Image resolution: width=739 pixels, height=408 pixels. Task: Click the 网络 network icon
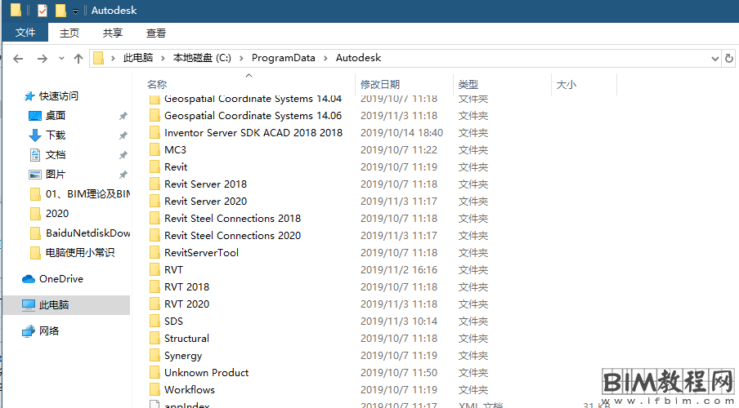(29, 331)
